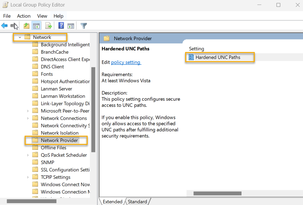Click the Filter funnel icon
The image size is (303, 205).
83,26
